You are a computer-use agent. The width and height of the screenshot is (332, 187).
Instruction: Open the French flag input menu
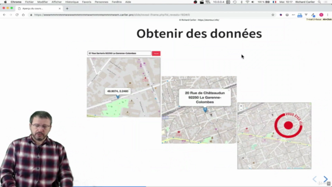click(x=274, y=2)
